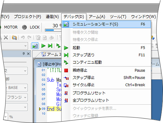Click code line 03 Sub Main
Screen dimensions: 163x123
pyautogui.click(x=54, y=80)
